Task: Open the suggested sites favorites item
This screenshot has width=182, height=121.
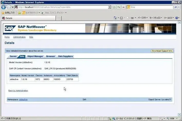Action: point(31,13)
